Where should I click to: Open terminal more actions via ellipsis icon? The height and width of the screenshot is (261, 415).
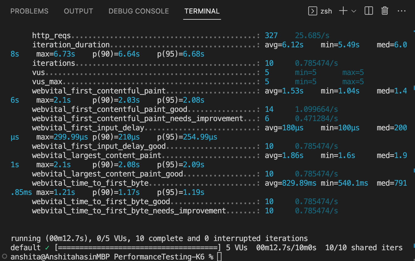(x=402, y=11)
